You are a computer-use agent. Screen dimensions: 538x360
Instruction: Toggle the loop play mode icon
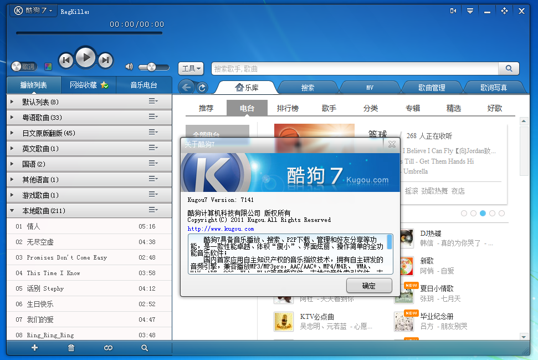[x=108, y=348]
